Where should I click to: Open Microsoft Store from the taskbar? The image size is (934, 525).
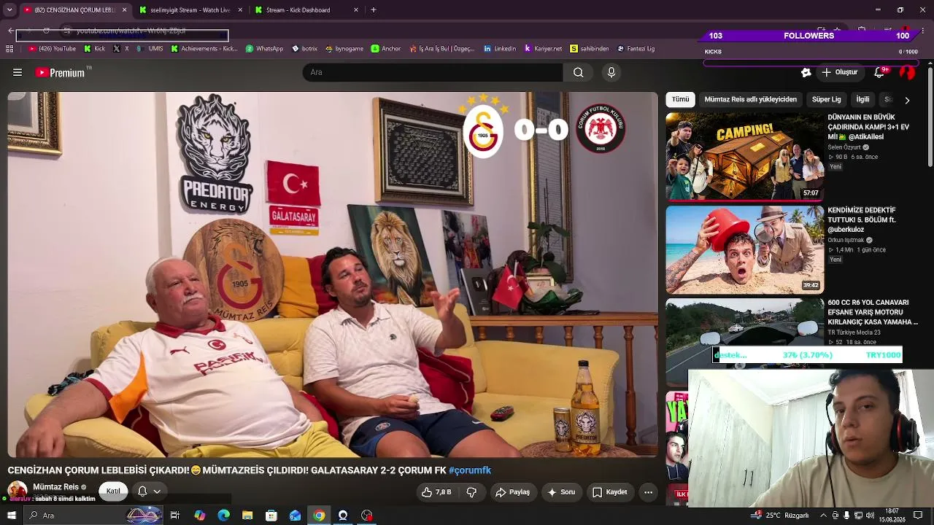point(271,516)
